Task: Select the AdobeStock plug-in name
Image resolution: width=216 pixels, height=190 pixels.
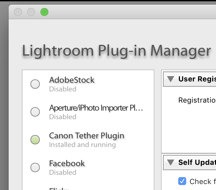Action: pyautogui.click(x=72, y=80)
